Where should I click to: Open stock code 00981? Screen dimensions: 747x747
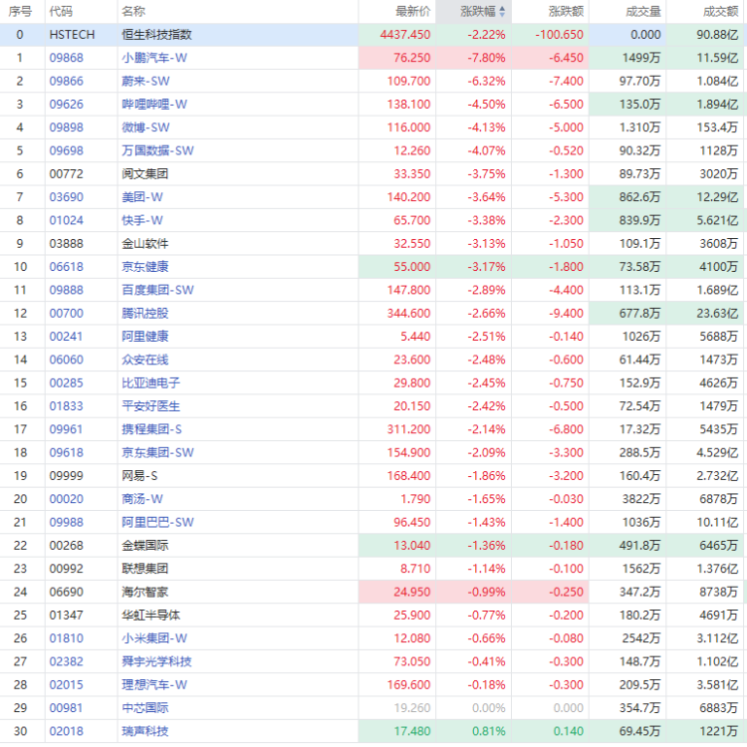point(66,708)
